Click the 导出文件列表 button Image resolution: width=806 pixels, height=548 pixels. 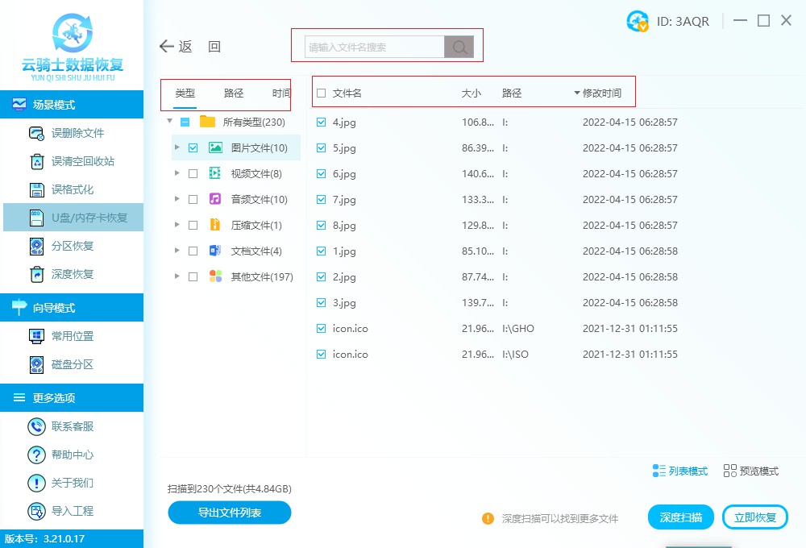[230, 513]
